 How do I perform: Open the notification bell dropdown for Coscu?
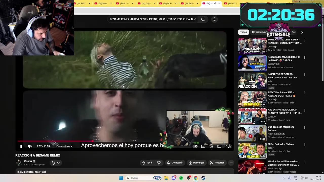pyautogui.click(x=55, y=163)
